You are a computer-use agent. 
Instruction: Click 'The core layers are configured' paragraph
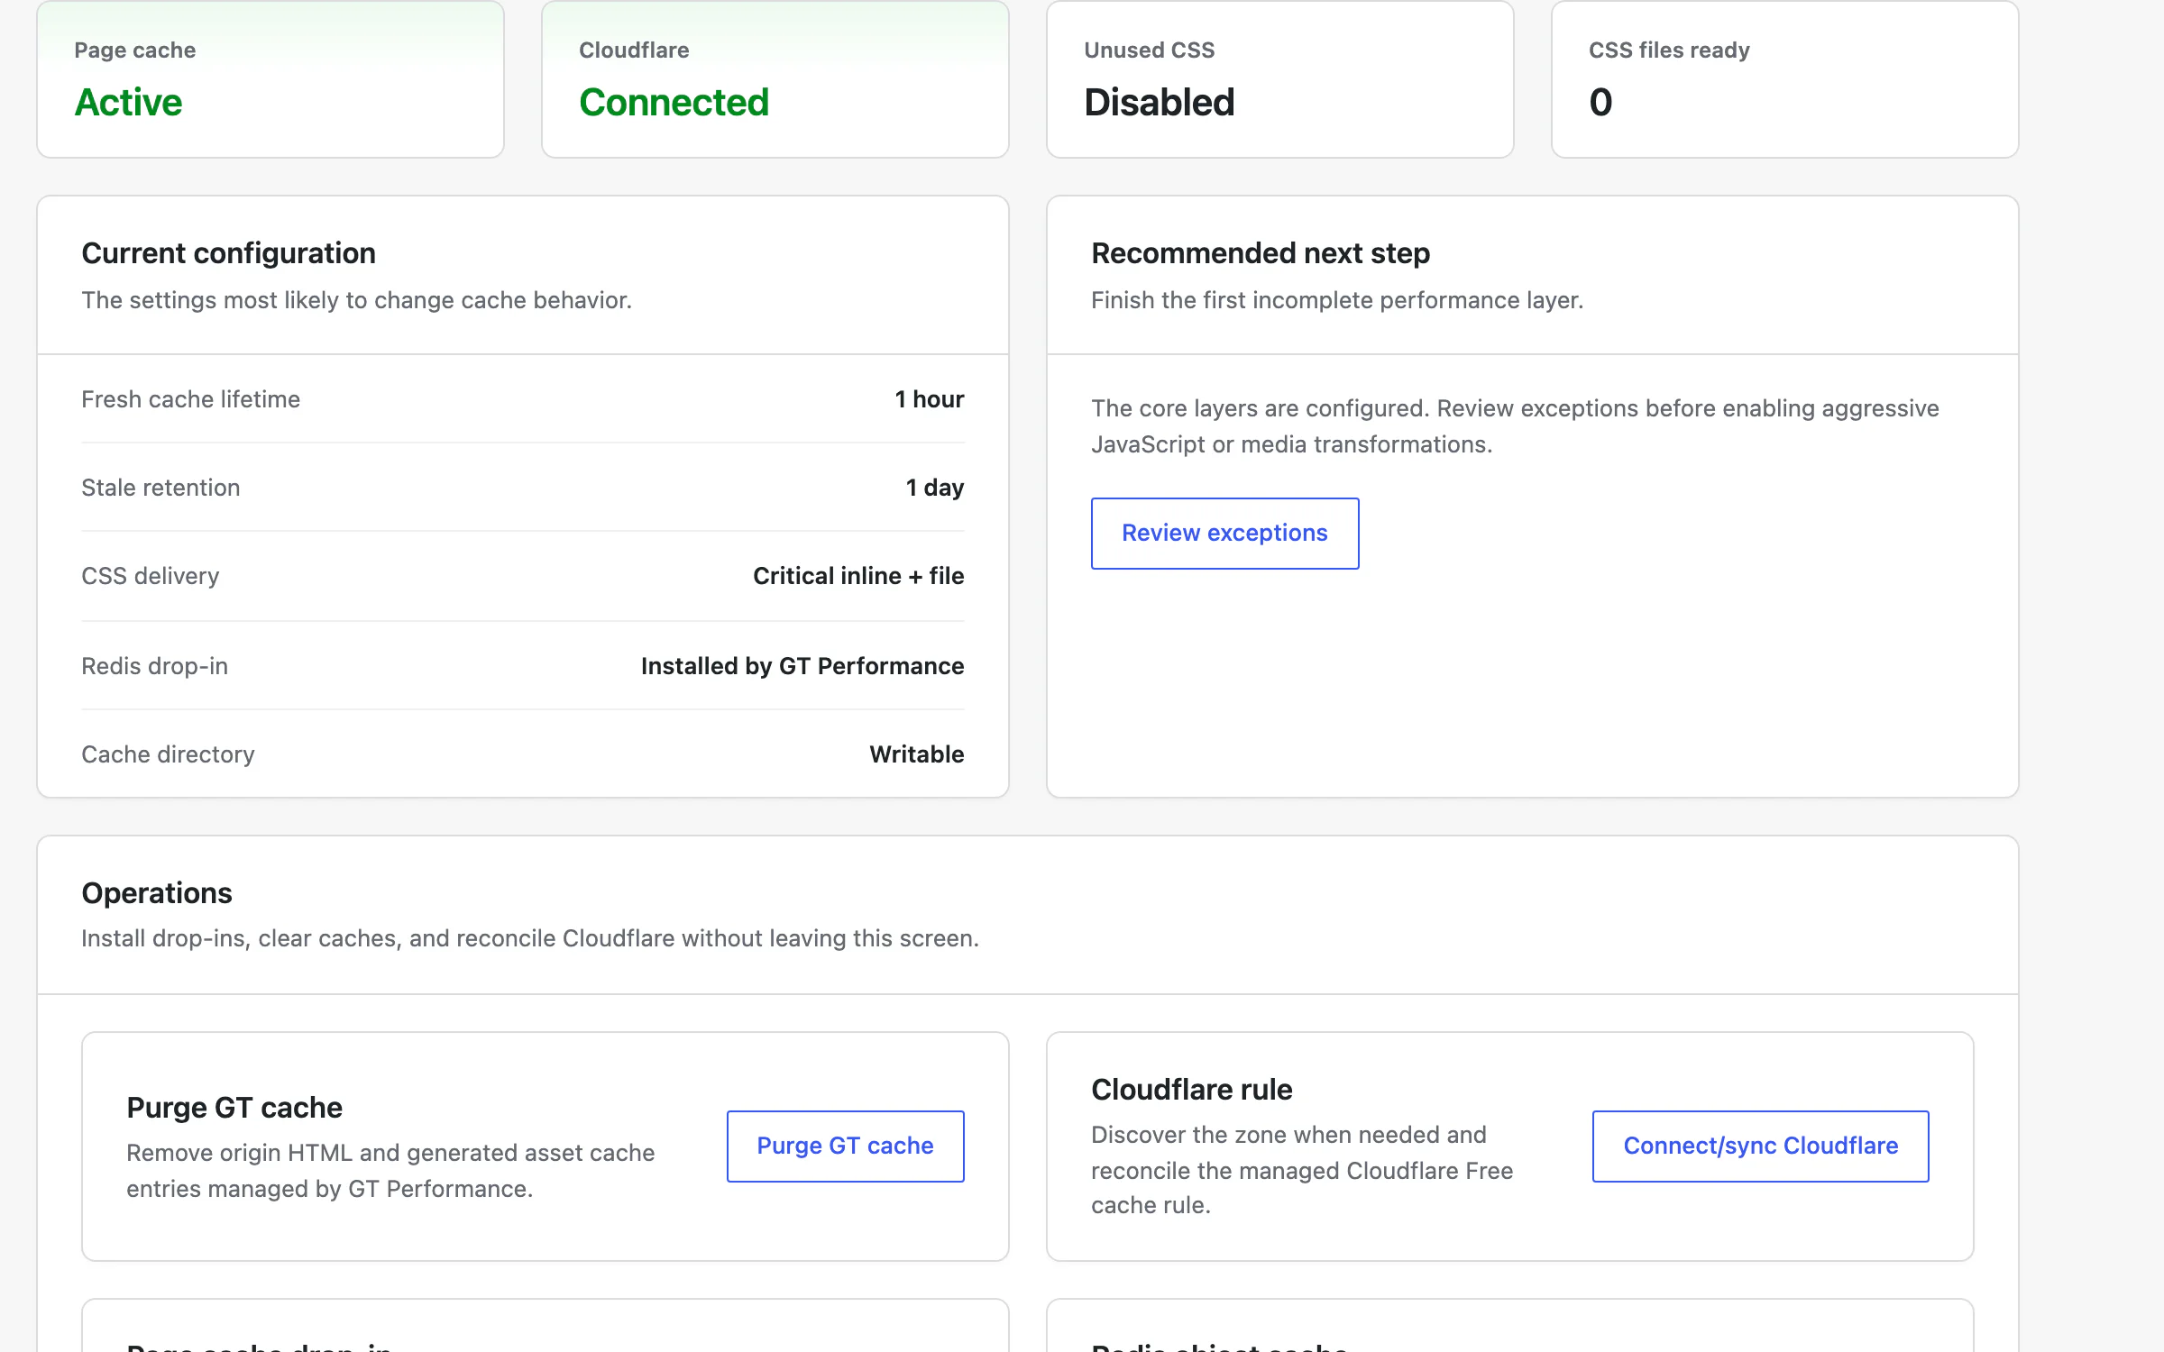tap(1515, 426)
